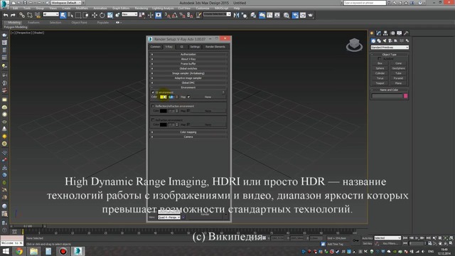
Task: Open the Workspace Default dropdown
Action: pyautogui.click(x=66, y=3)
